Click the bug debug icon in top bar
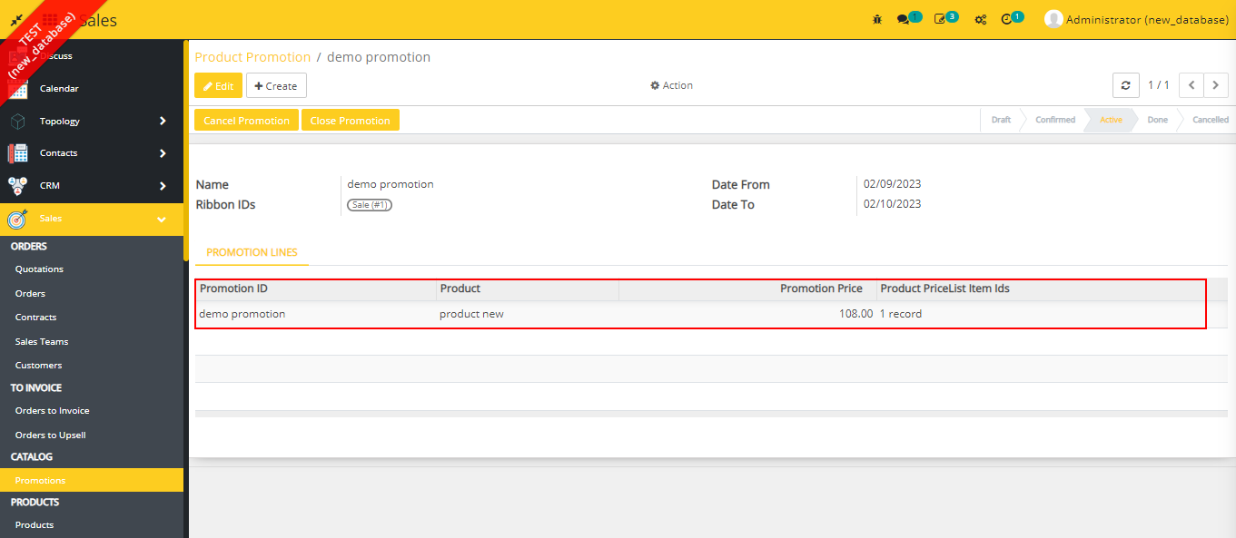Viewport: 1236px width, 538px height. 876,19
